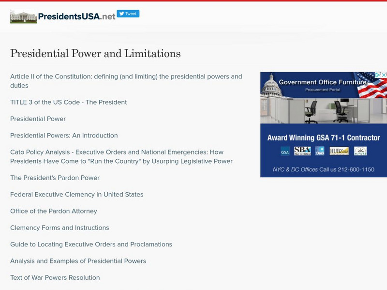Open Federal Executive Clemency in United States
Viewport: 387px width, 290px height.
(x=77, y=195)
